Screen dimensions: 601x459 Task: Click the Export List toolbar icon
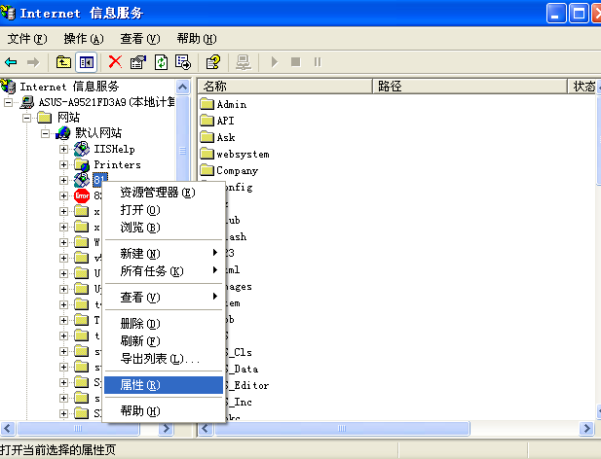pyautogui.click(x=183, y=62)
